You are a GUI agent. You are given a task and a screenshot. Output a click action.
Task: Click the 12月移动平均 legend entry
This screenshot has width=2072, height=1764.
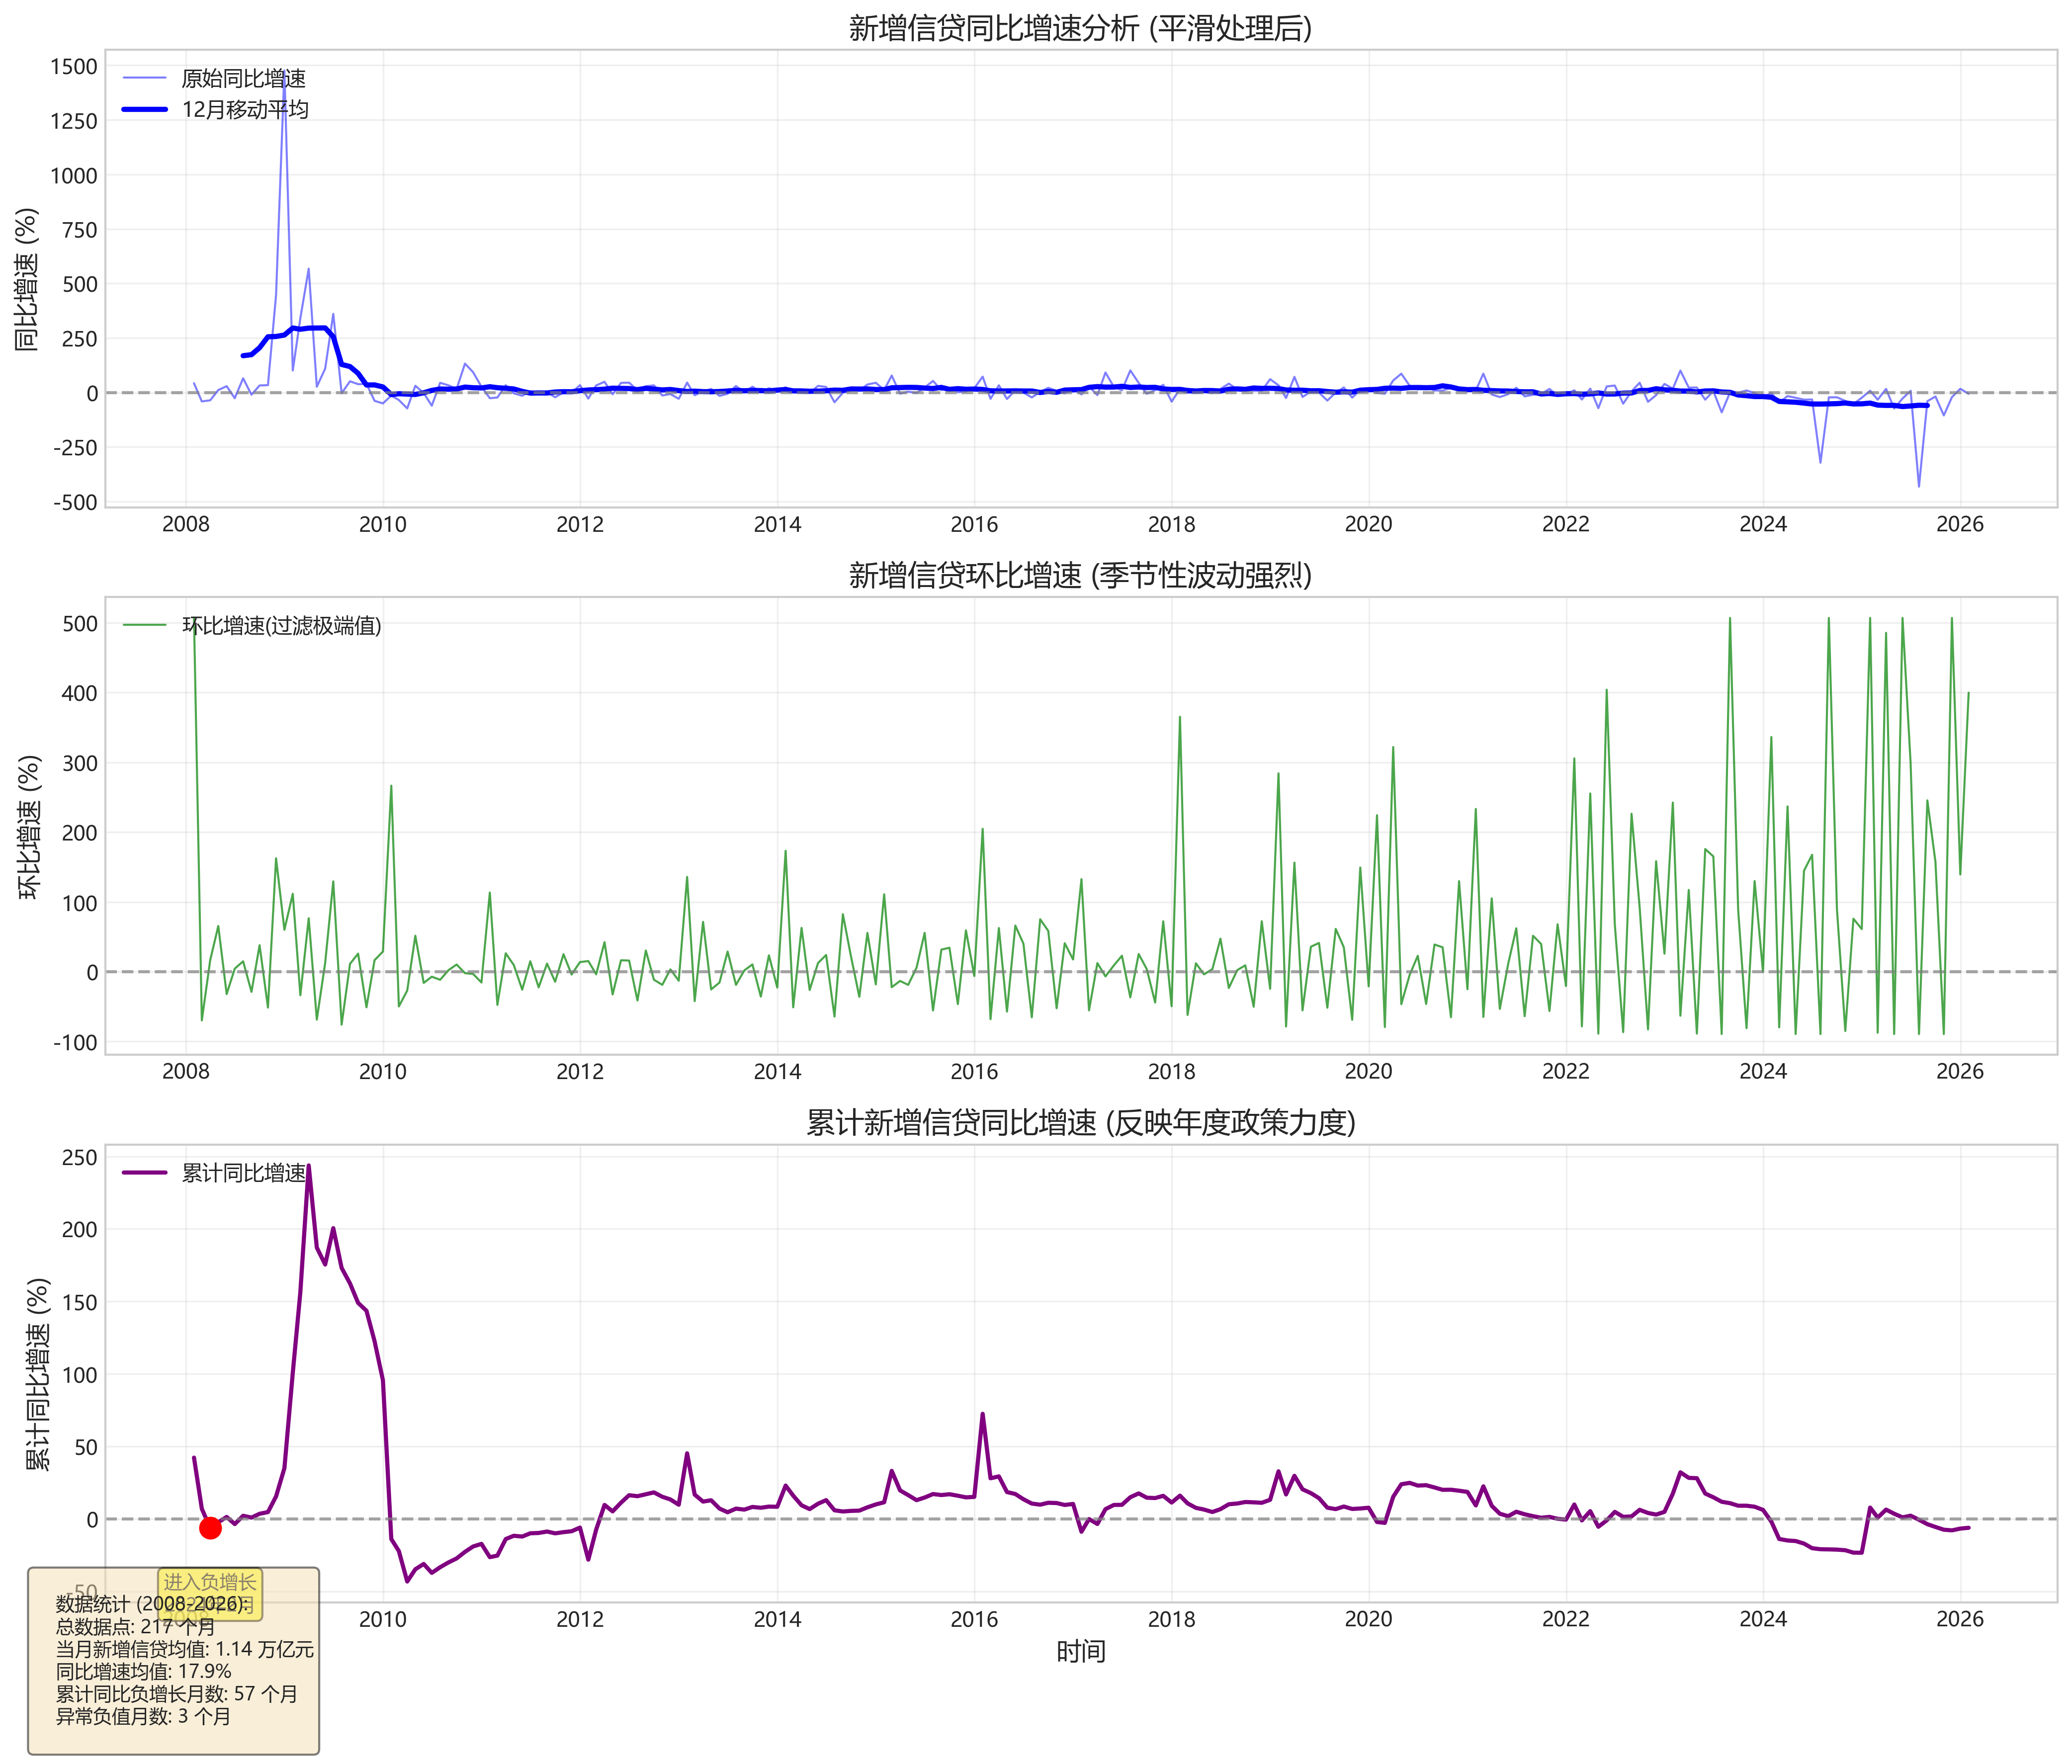pos(245,110)
